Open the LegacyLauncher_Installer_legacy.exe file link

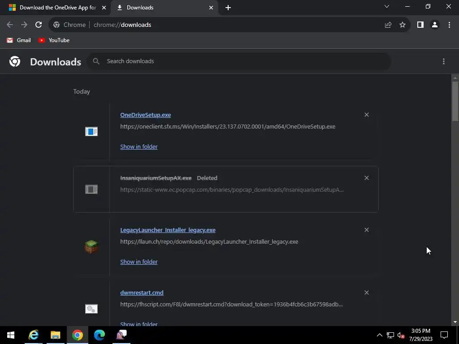click(x=168, y=230)
